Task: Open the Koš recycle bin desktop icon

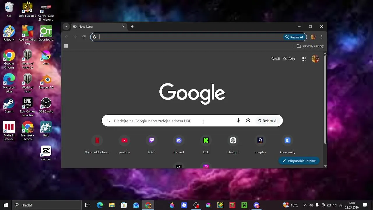Action: click(x=9, y=10)
